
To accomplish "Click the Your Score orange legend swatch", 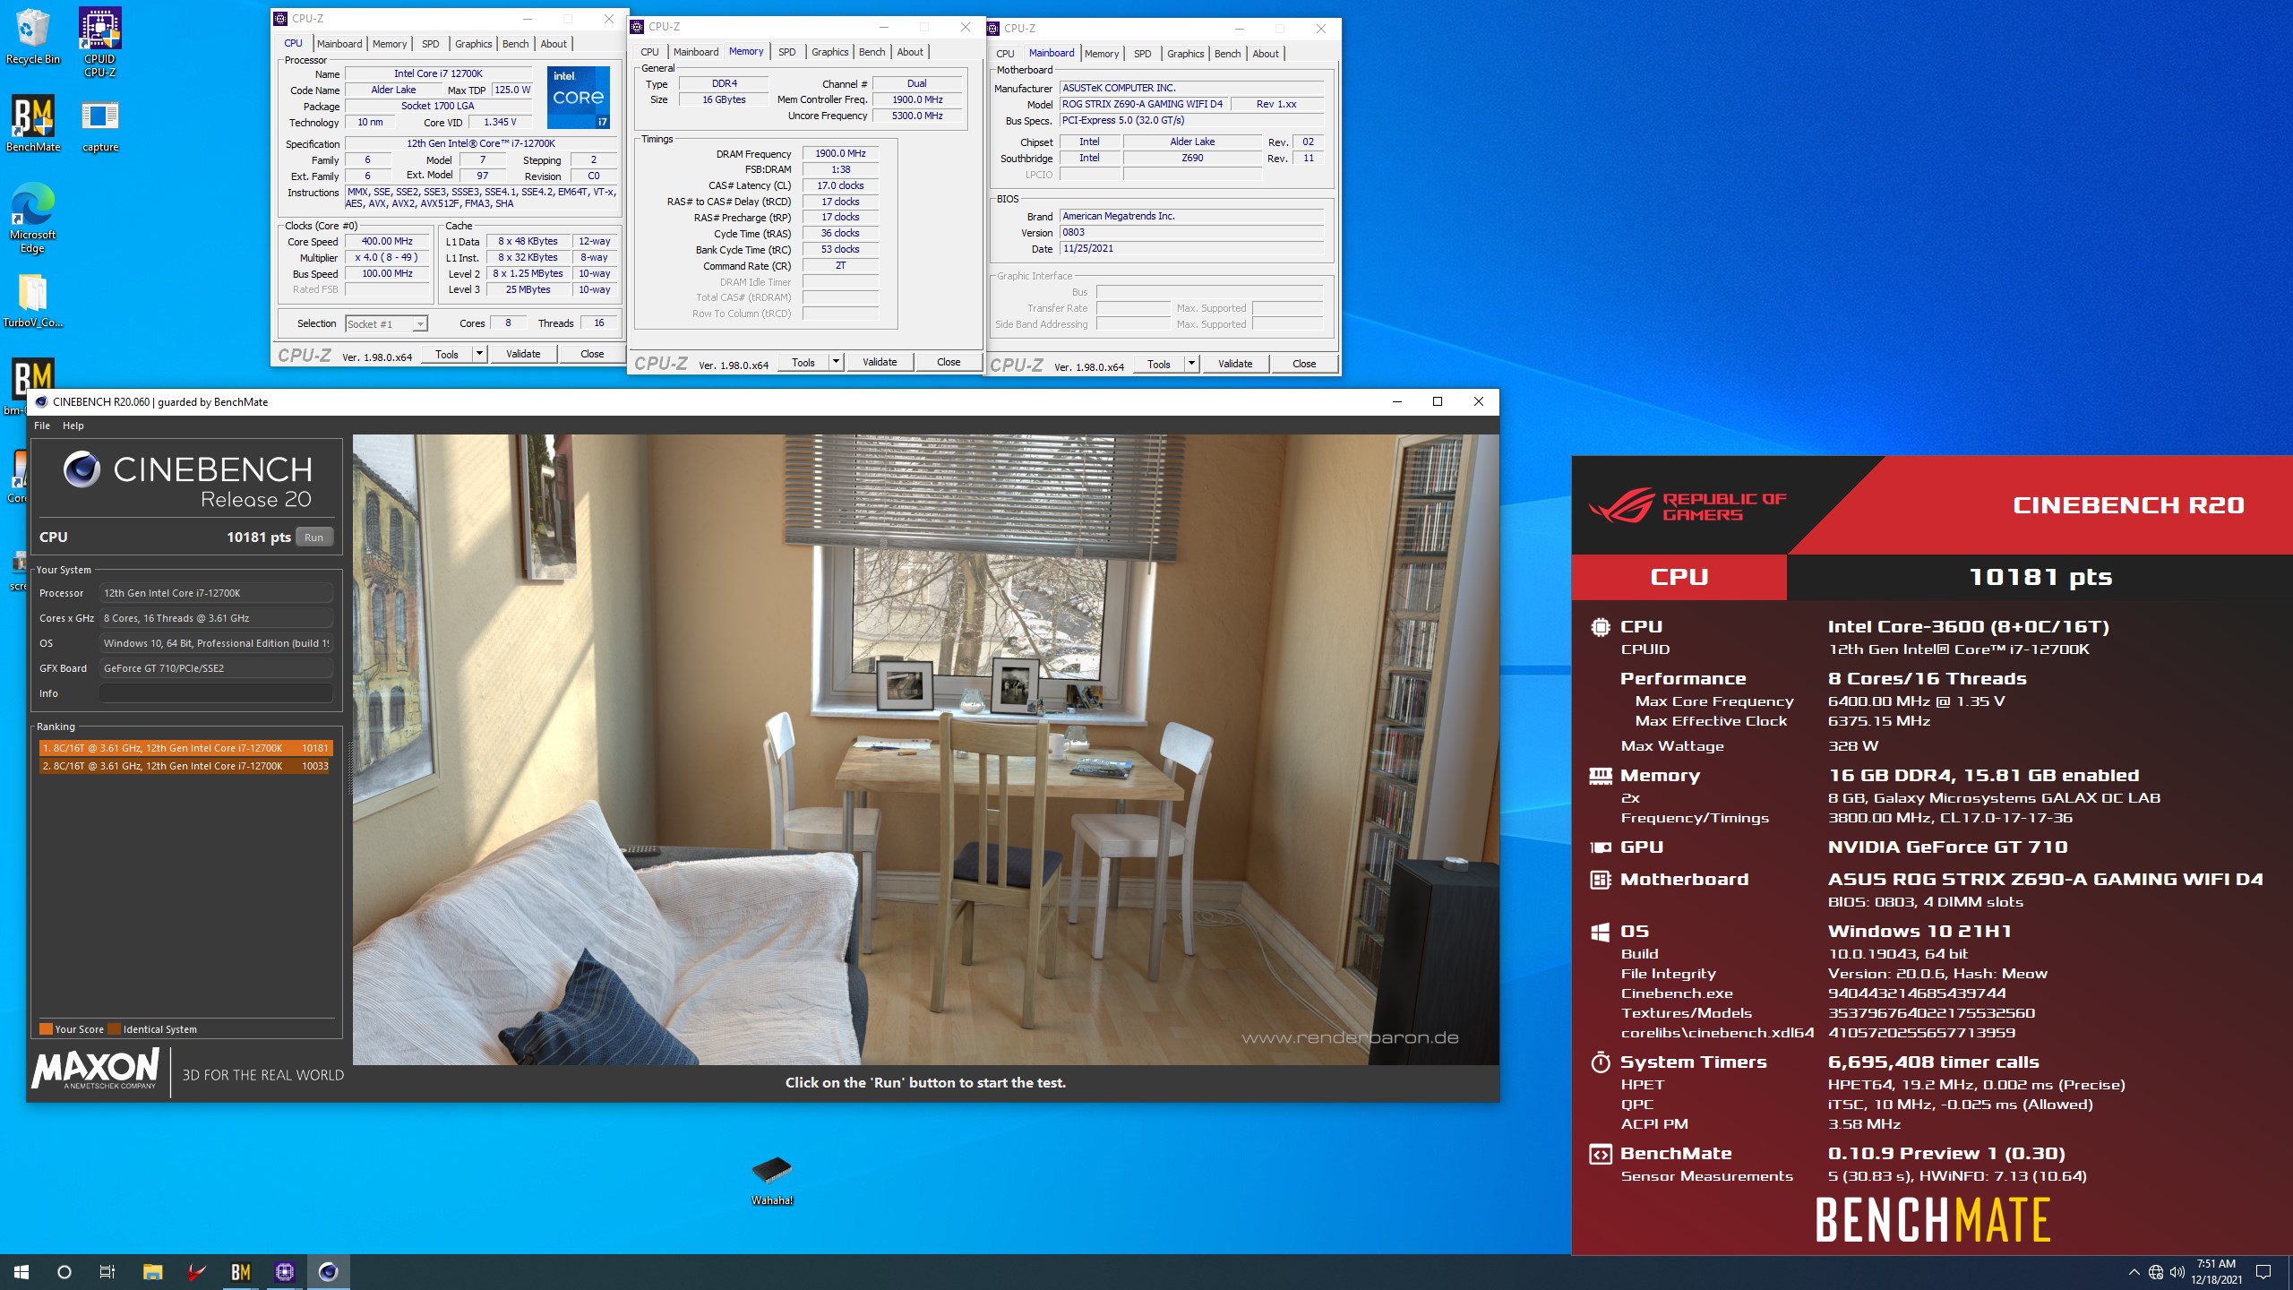I will [46, 1029].
